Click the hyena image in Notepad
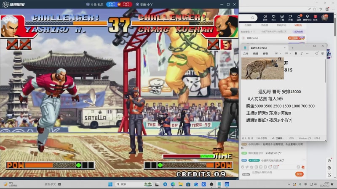Image resolution: width=337 pixels, height=189 pixels. point(262,68)
